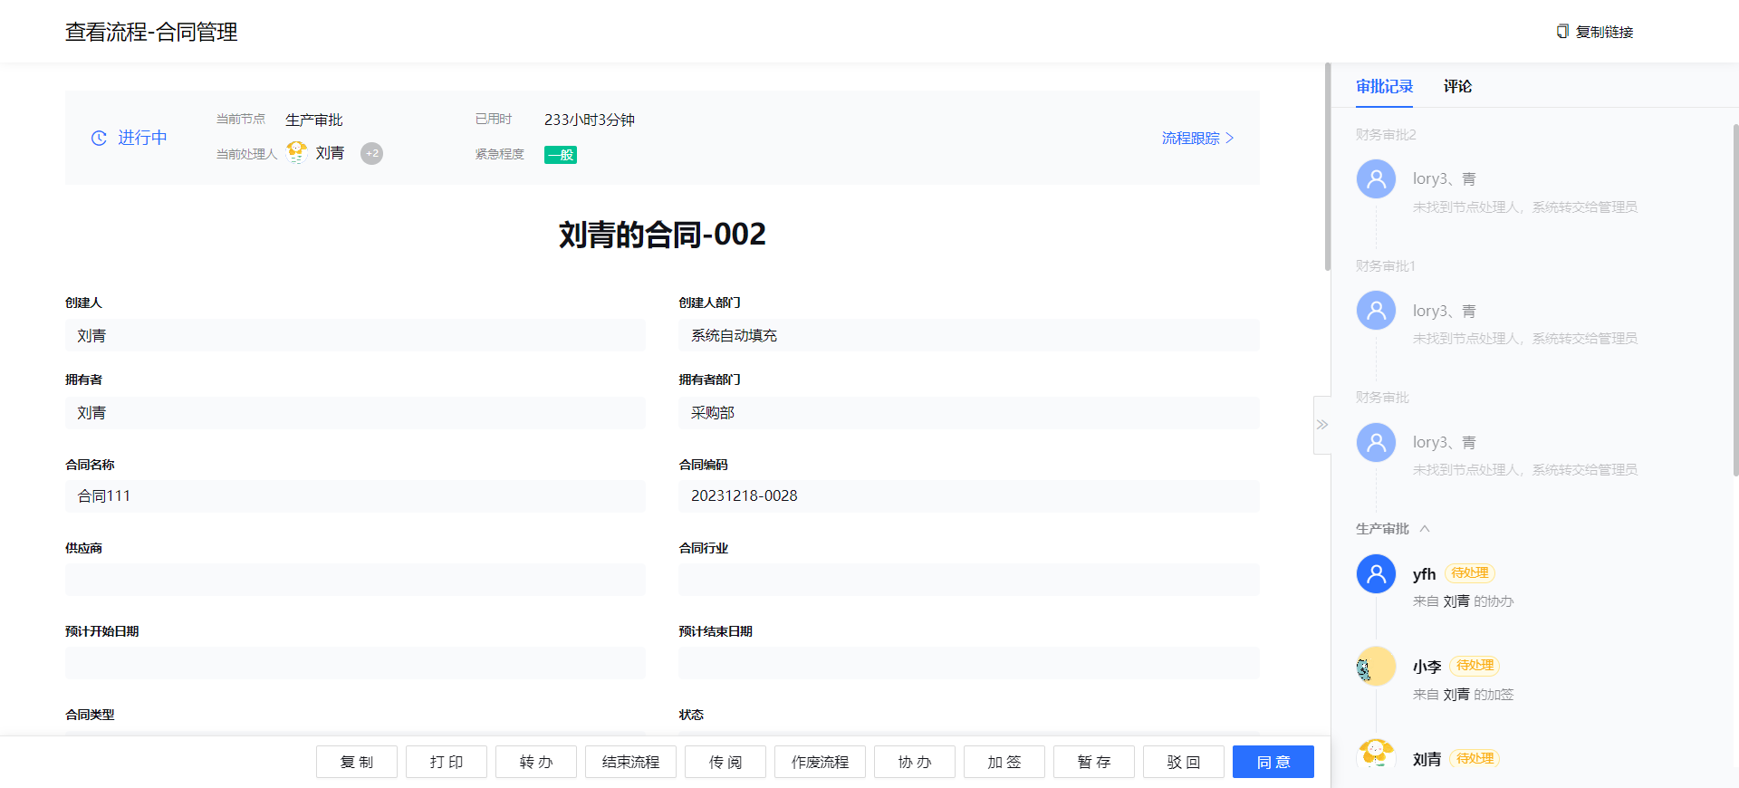Click the 加签 button

[x=1004, y=762]
